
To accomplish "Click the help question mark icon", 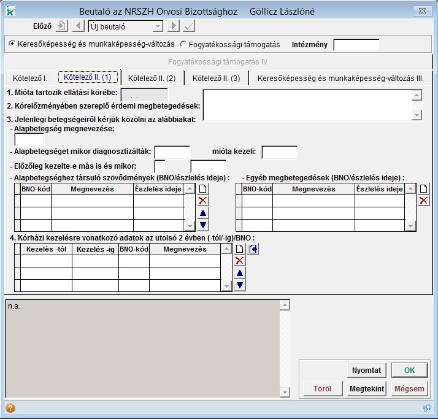I will [10, 408].
